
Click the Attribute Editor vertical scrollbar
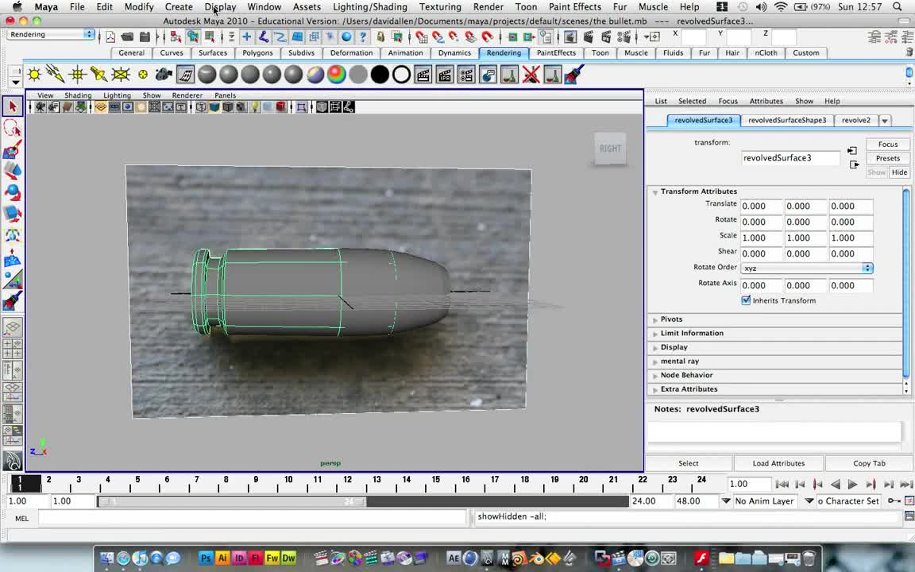pyautogui.click(x=905, y=283)
